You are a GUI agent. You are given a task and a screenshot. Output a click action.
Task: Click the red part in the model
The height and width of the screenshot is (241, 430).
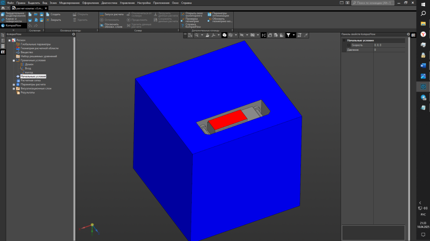tap(228, 120)
